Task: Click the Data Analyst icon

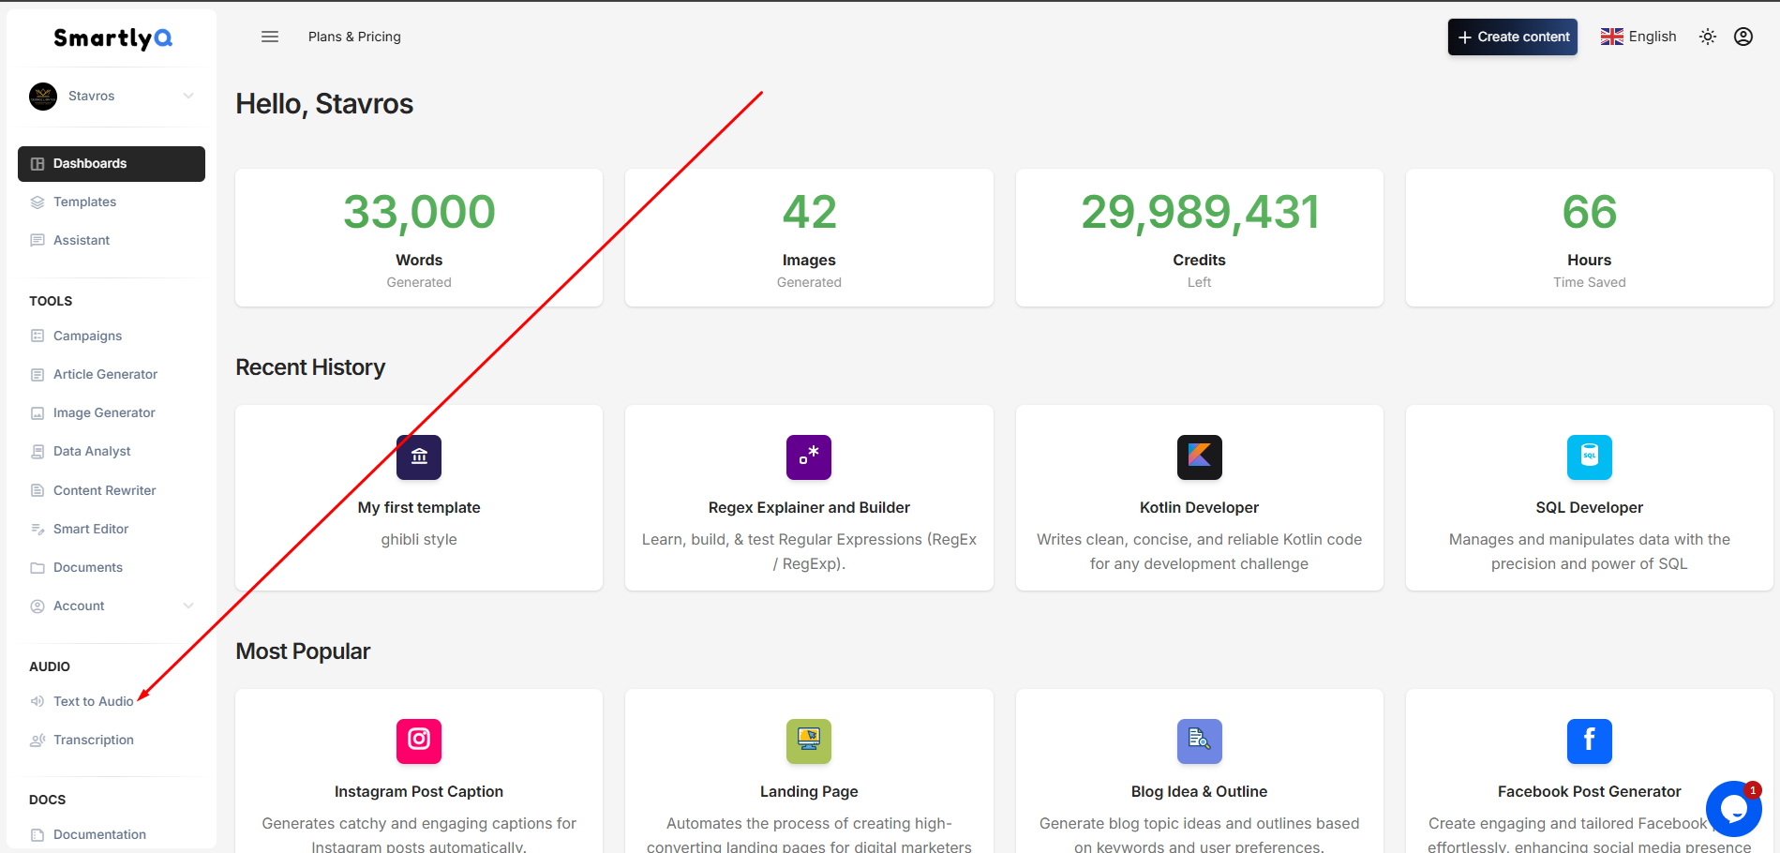Action: point(37,452)
